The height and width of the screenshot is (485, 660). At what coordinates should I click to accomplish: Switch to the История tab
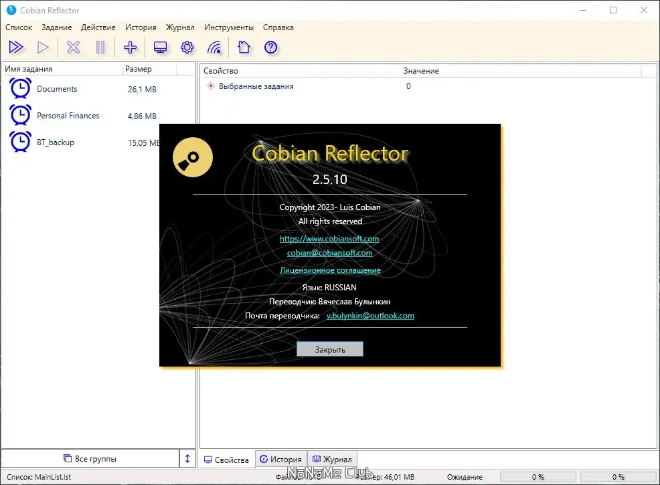(x=280, y=460)
